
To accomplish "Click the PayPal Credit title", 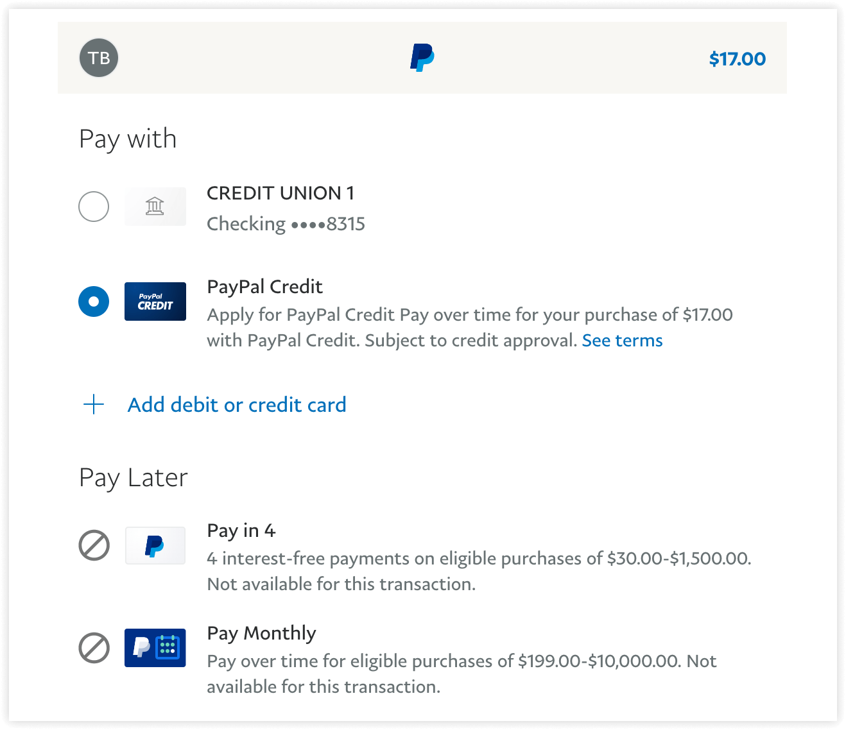I will tap(264, 287).
